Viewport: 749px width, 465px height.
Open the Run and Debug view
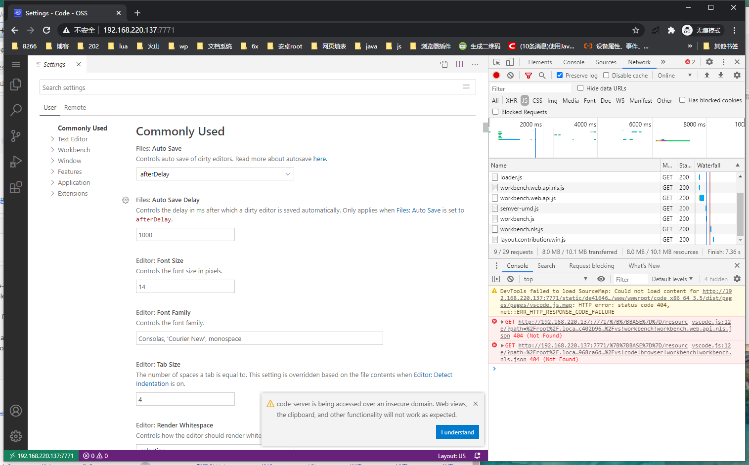pos(16,162)
